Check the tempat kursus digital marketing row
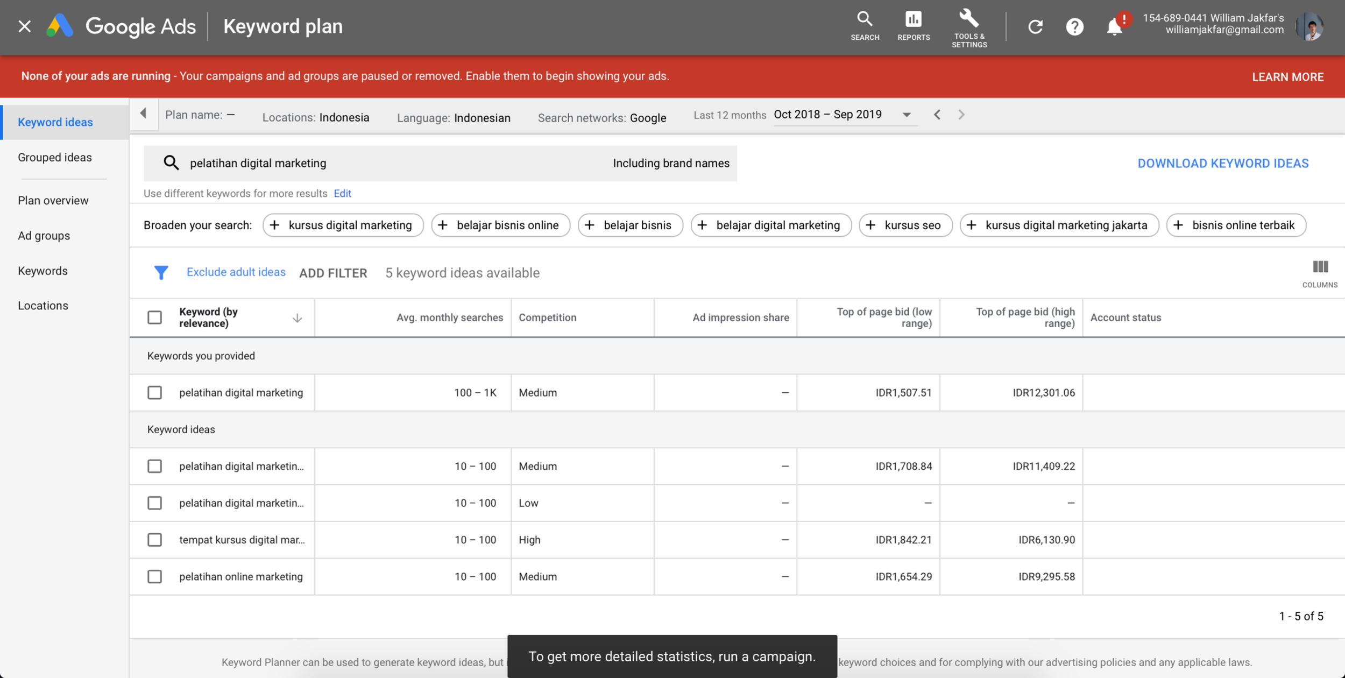Screen dimensions: 1345x678 [154, 540]
